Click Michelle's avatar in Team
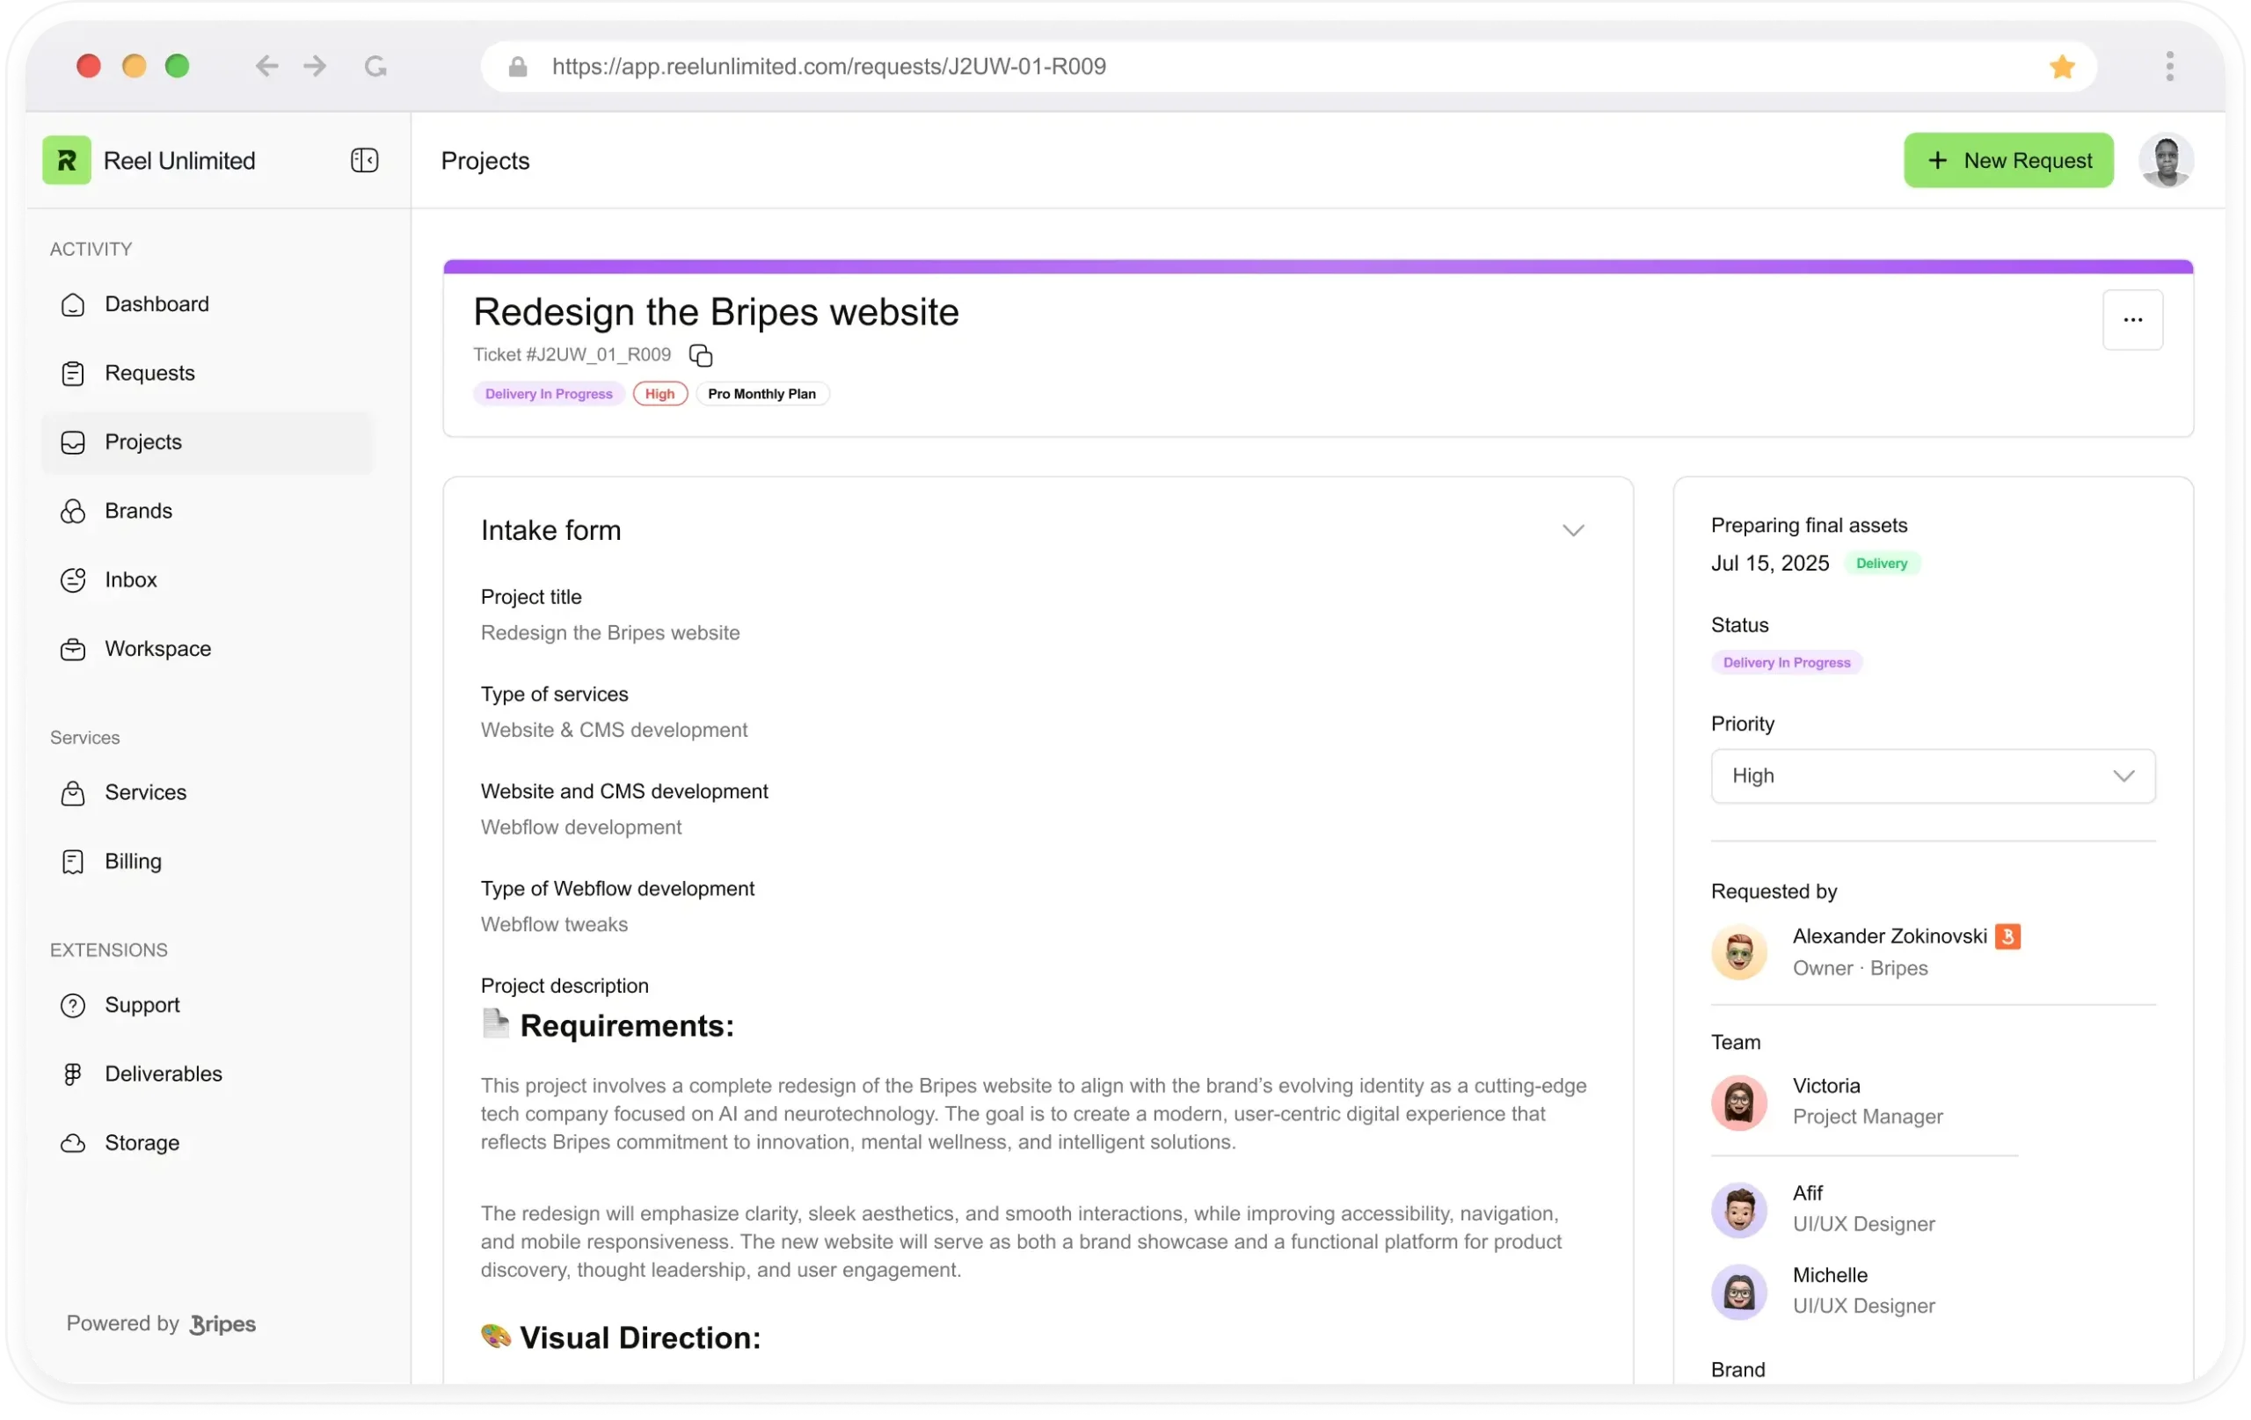 click(x=1738, y=1292)
